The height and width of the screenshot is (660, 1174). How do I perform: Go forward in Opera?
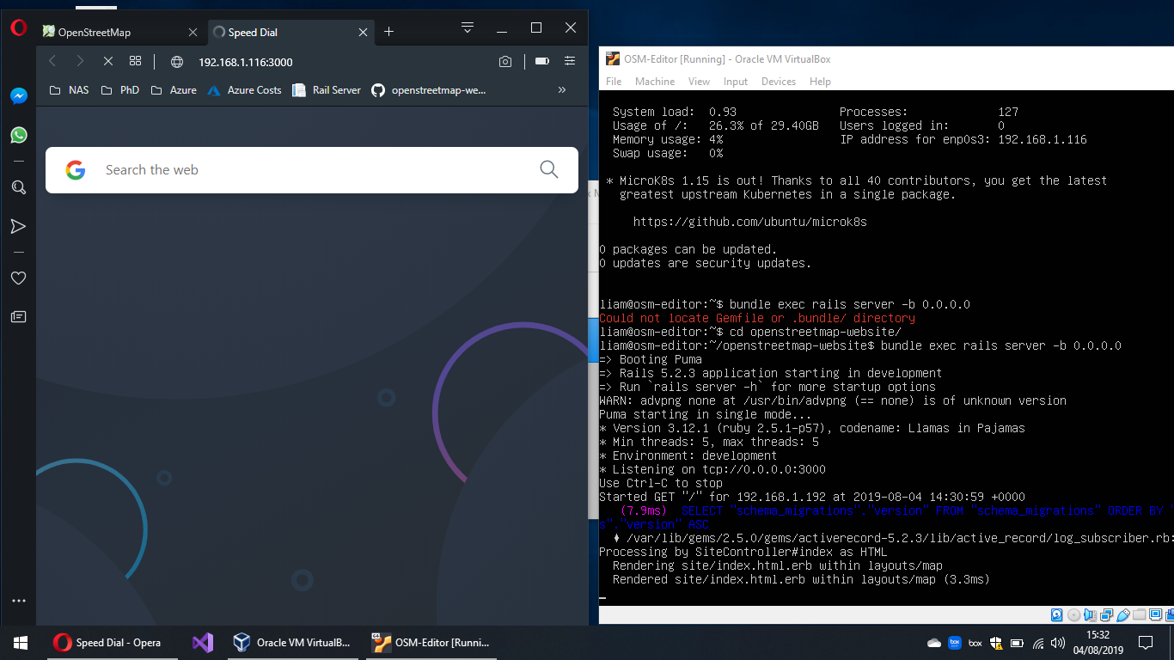click(x=80, y=61)
